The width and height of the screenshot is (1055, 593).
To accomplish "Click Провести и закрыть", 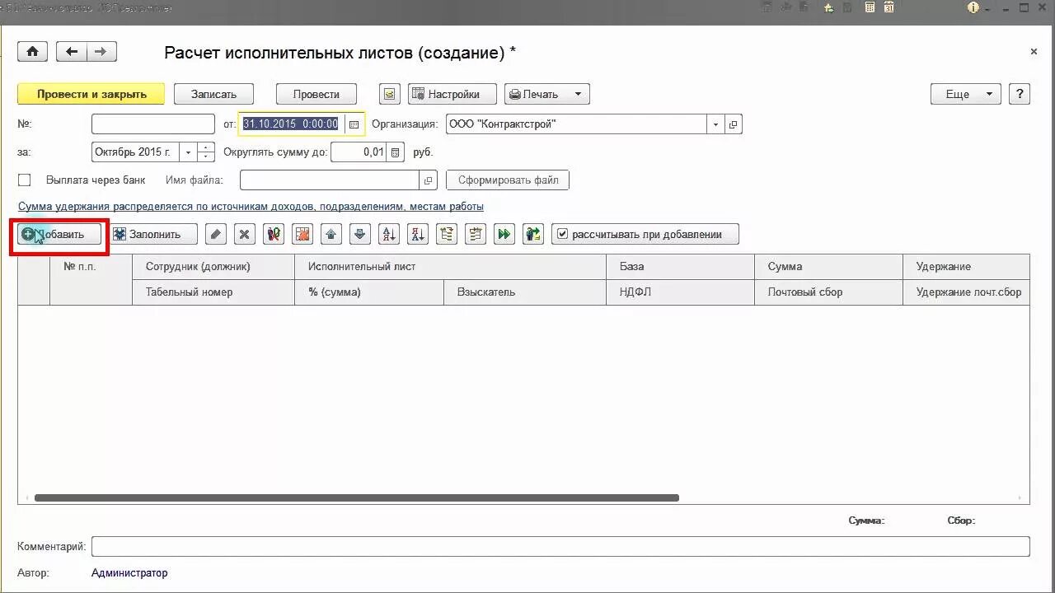I will click(x=91, y=94).
